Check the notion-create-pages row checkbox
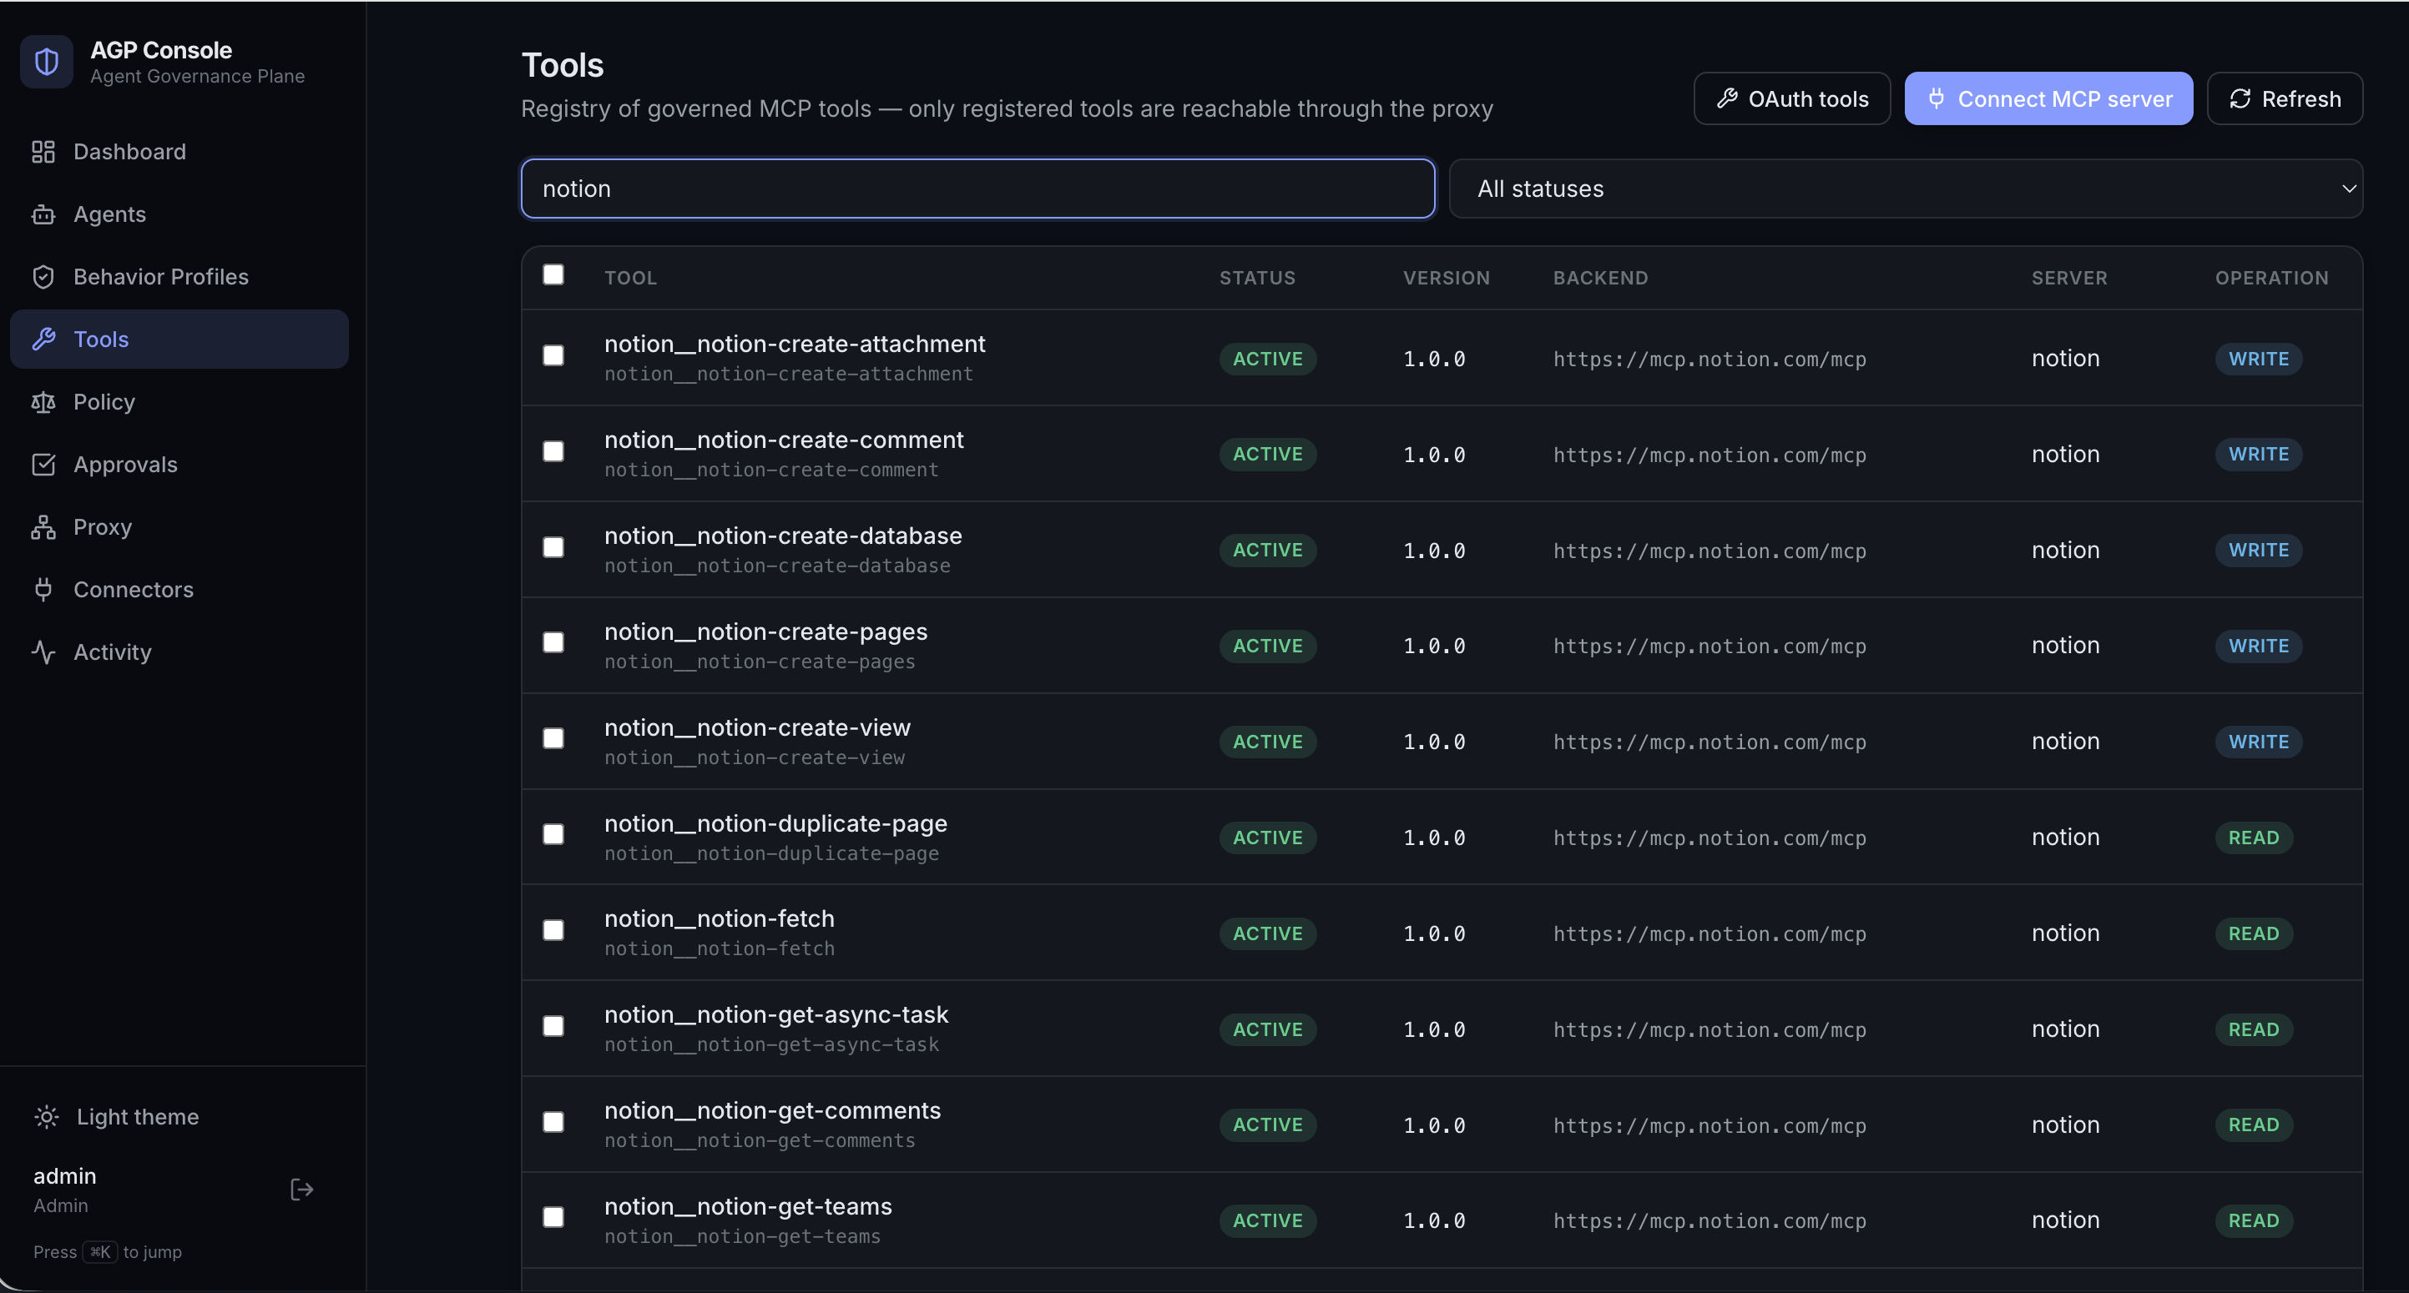The height and width of the screenshot is (1293, 2409). [553, 644]
